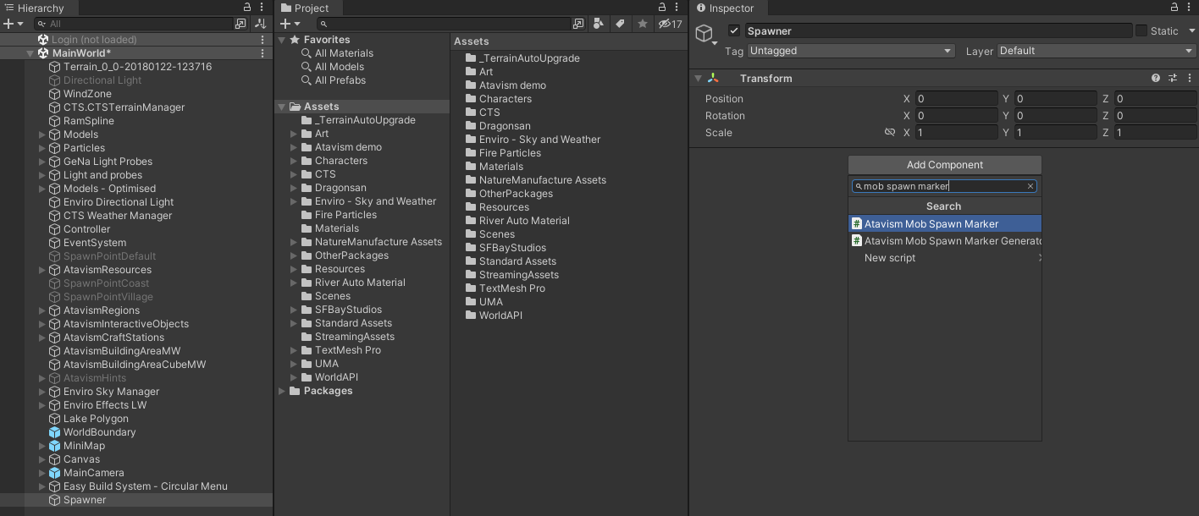The image size is (1199, 516).
Task: Click Hierarchy alphabetical sort icon
Action: coord(261,24)
